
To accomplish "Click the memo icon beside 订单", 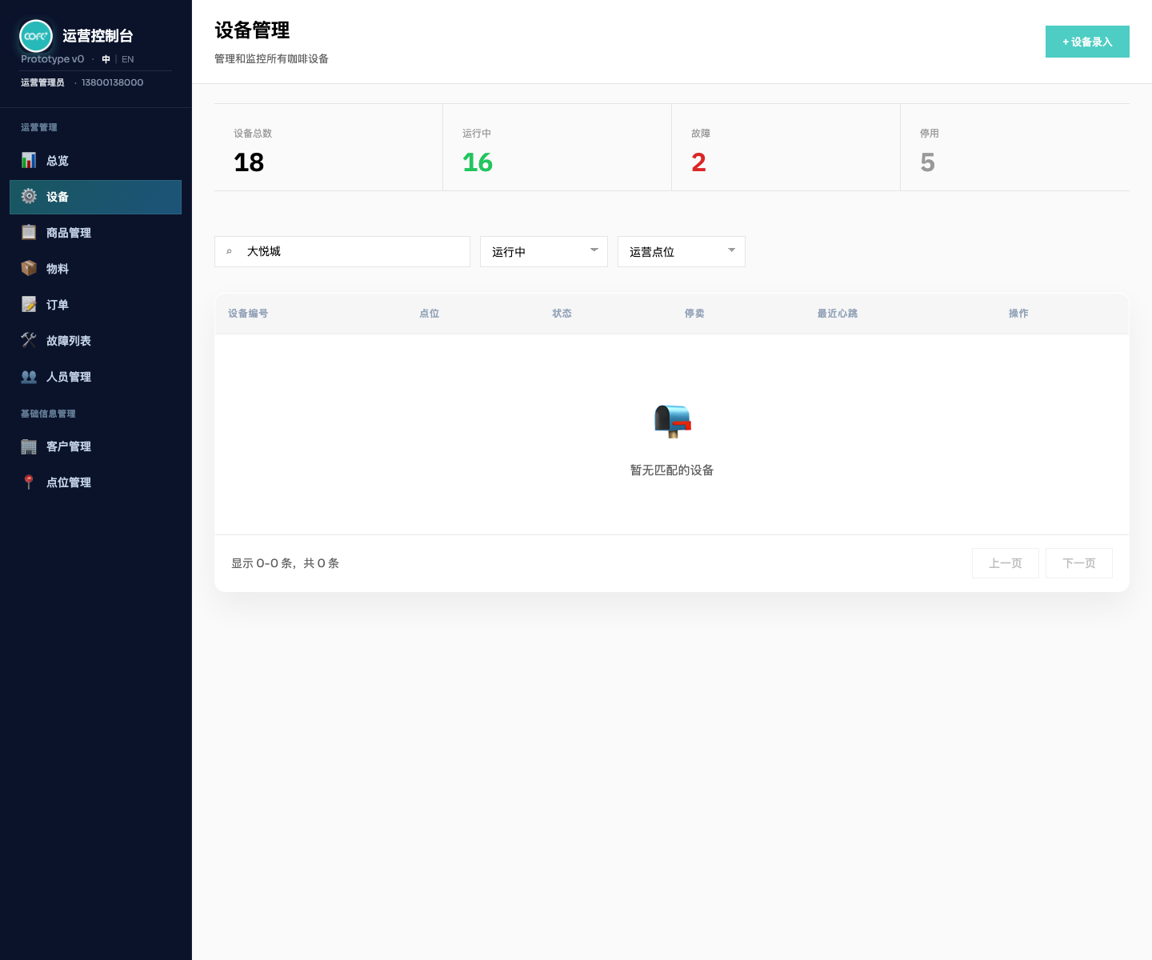I will (x=29, y=304).
